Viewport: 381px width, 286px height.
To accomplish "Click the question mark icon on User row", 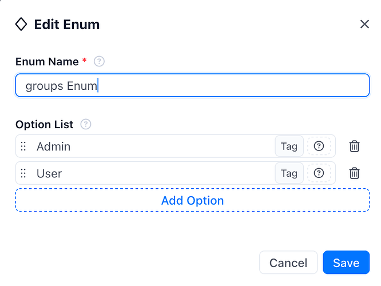I will (x=319, y=173).
